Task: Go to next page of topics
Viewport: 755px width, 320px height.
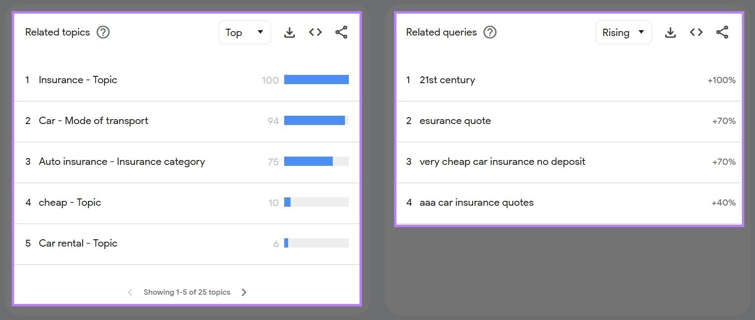Action: [244, 292]
